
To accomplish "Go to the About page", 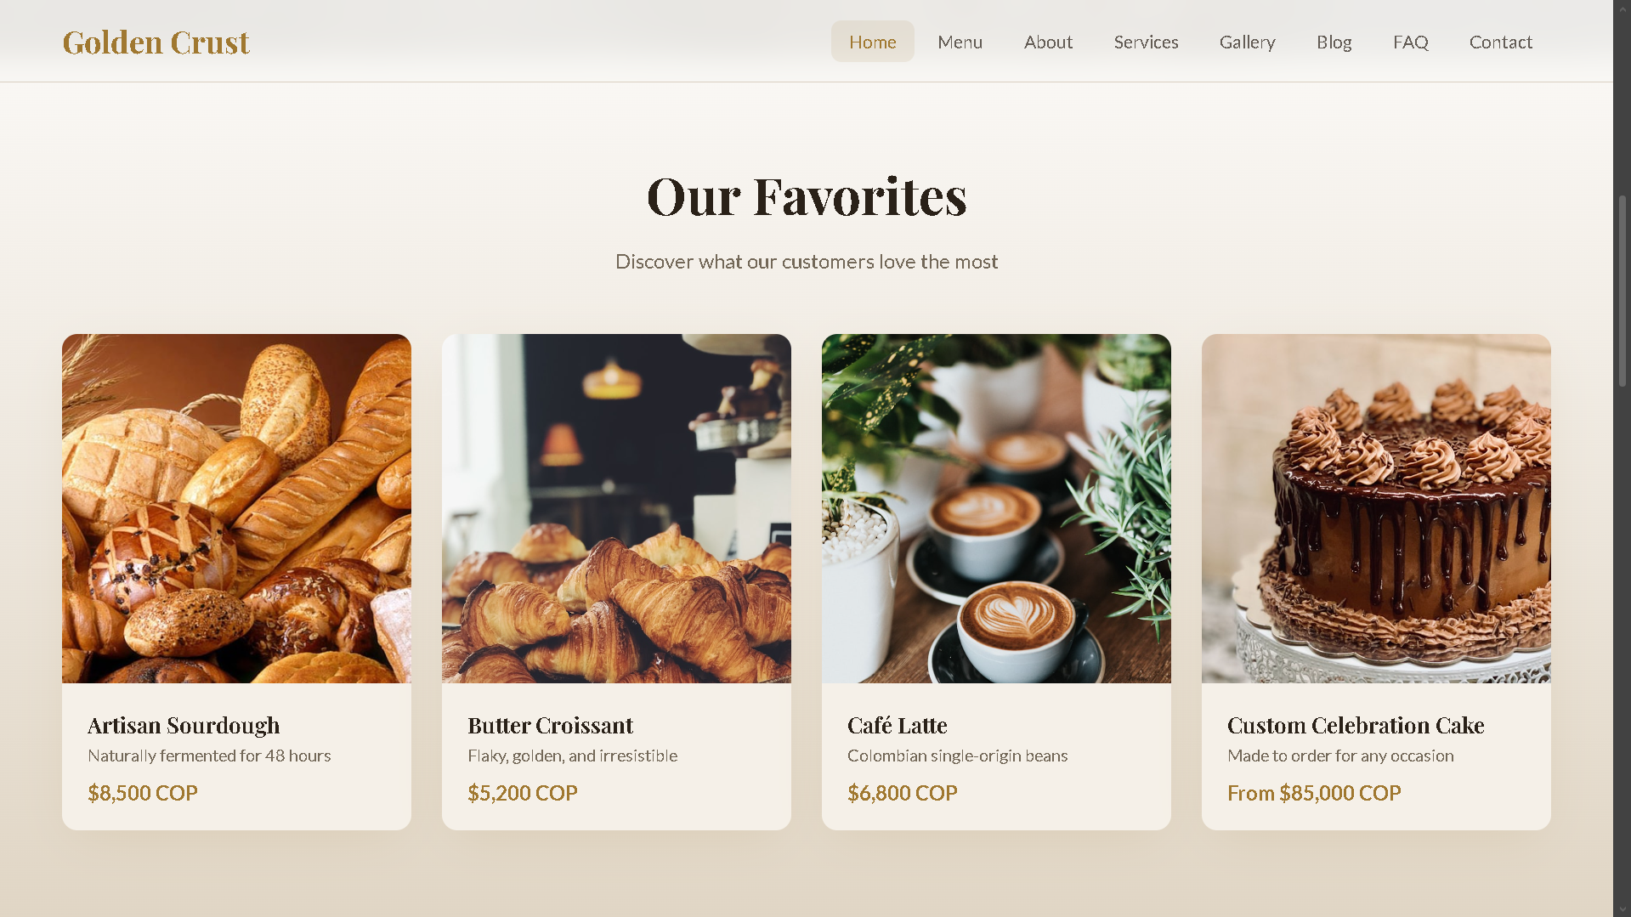I will point(1048,42).
